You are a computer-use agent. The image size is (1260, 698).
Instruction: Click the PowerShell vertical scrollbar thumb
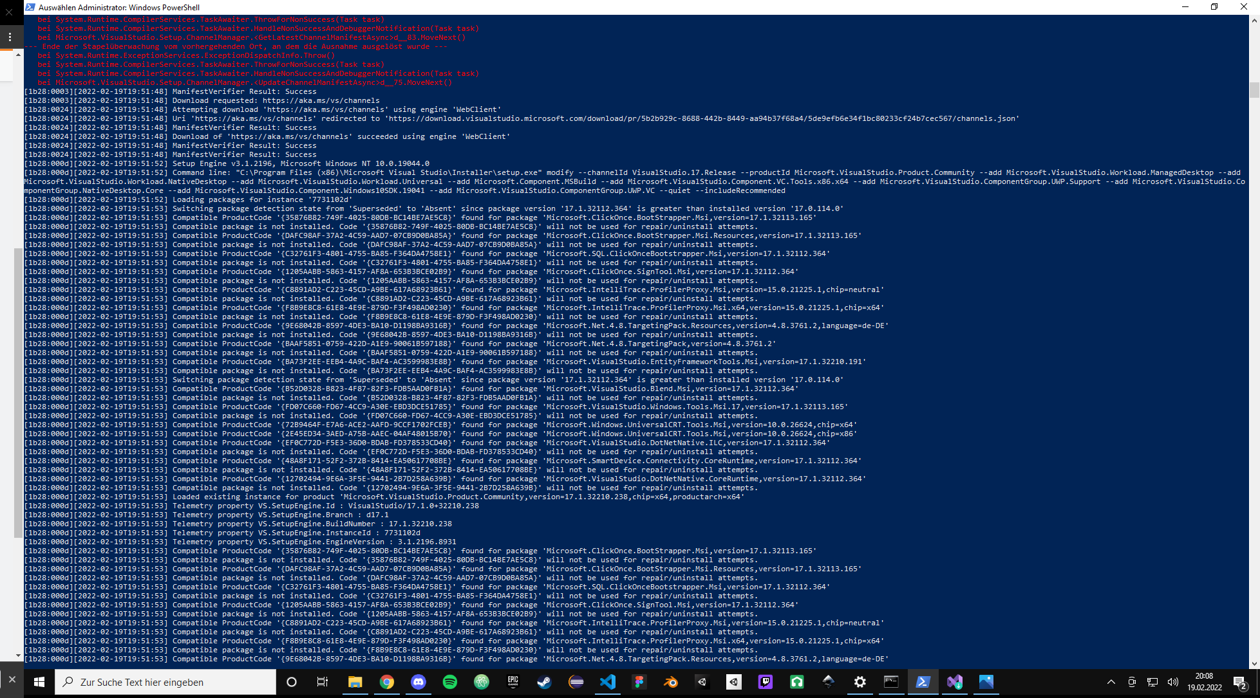[x=1254, y=90]
